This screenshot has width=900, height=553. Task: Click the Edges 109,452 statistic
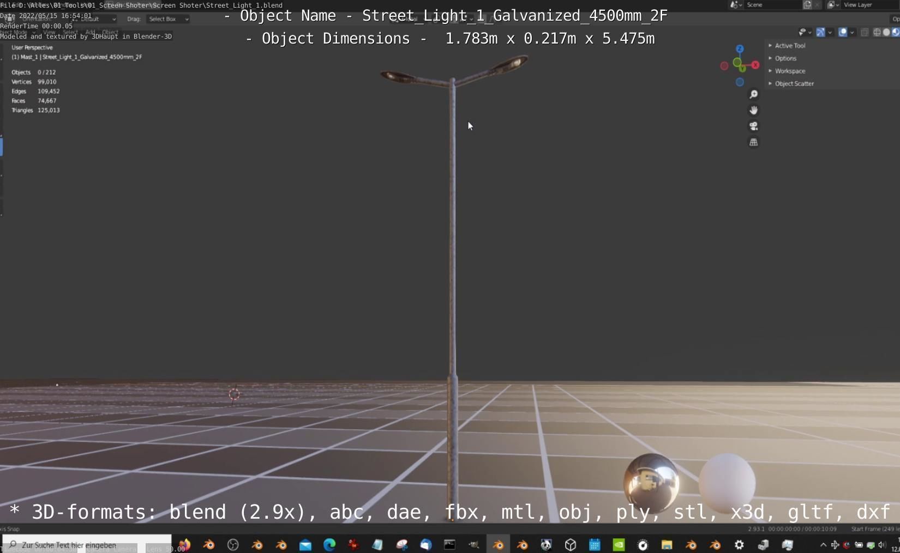tap(35, 91)
